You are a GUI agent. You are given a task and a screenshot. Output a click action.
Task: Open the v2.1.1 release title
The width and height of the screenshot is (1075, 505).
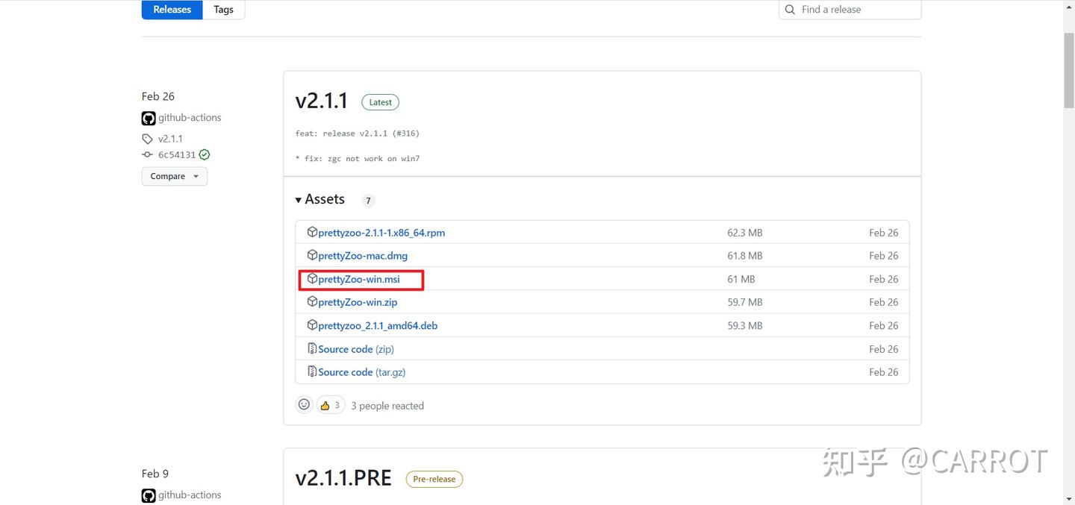[322, 101]
